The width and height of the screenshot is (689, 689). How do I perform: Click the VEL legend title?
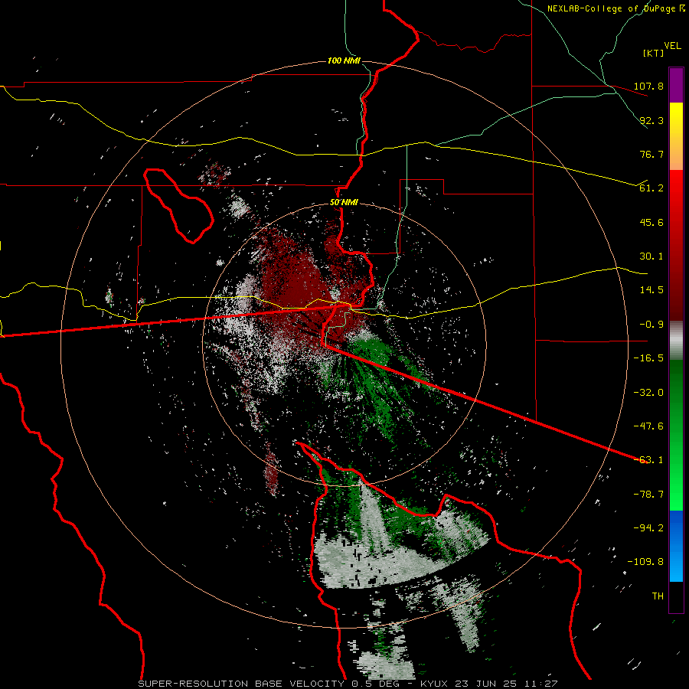(672, 46)
